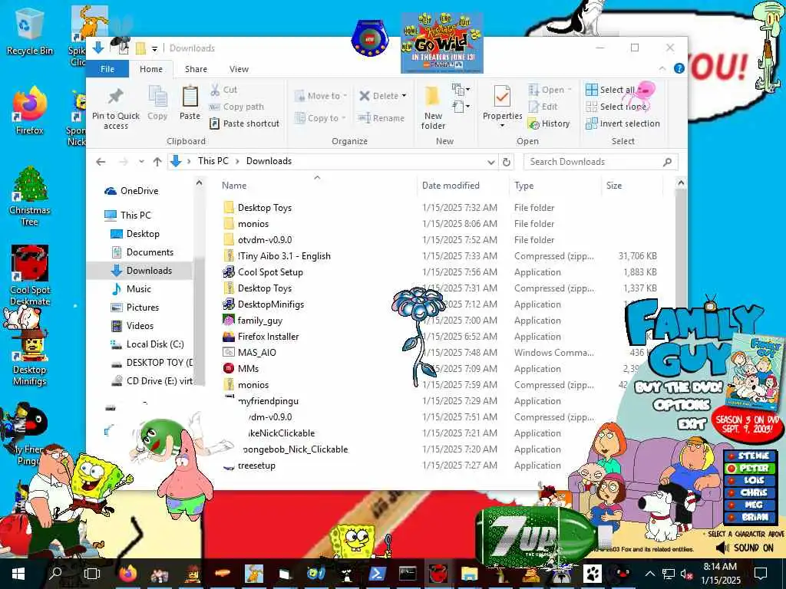
Task: Toggle SOUND ON in Family Guy widget
Action: pos(745,548)
